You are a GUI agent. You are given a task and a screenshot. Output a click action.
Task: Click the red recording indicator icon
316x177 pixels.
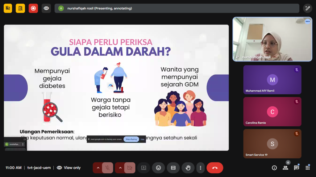click(33, 8)
